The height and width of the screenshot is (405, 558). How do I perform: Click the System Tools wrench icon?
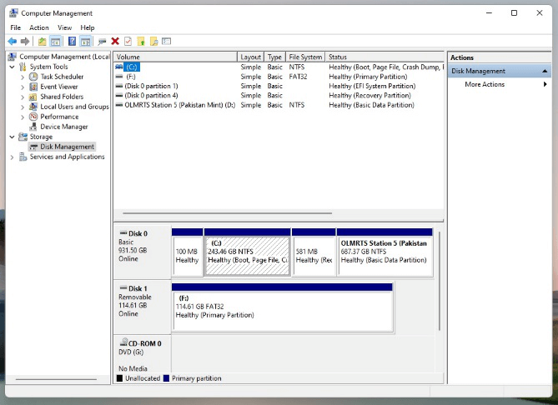[23, 67]
